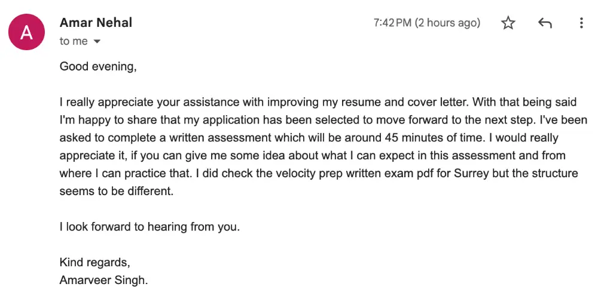
Task: Click the 'Amarveer Singh.' signature
Action: [103, 279]
